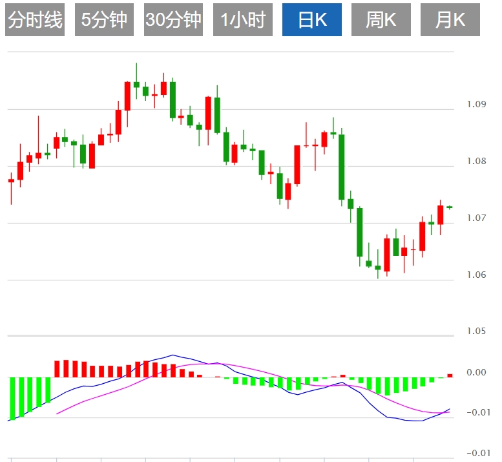This screenshot has height=462, width=502.
Task: Click the 0.00 MACD axis label
Action: (476, 372)
